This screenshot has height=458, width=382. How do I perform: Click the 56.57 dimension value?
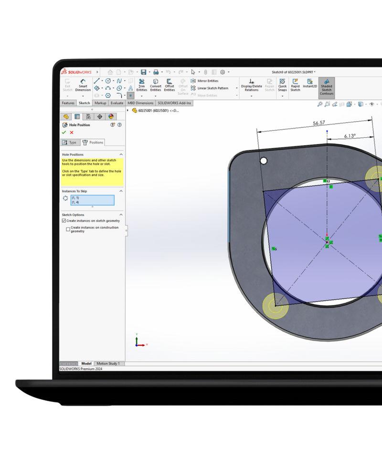tap(319, 123)
